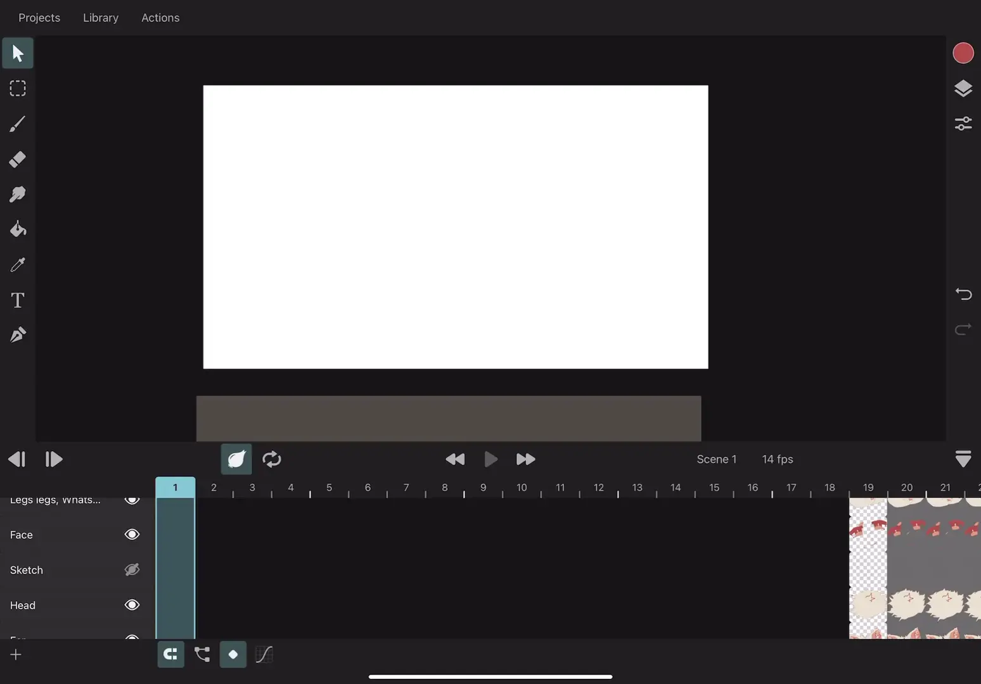Select the Paint Bucket fill tool

(17, 229)
